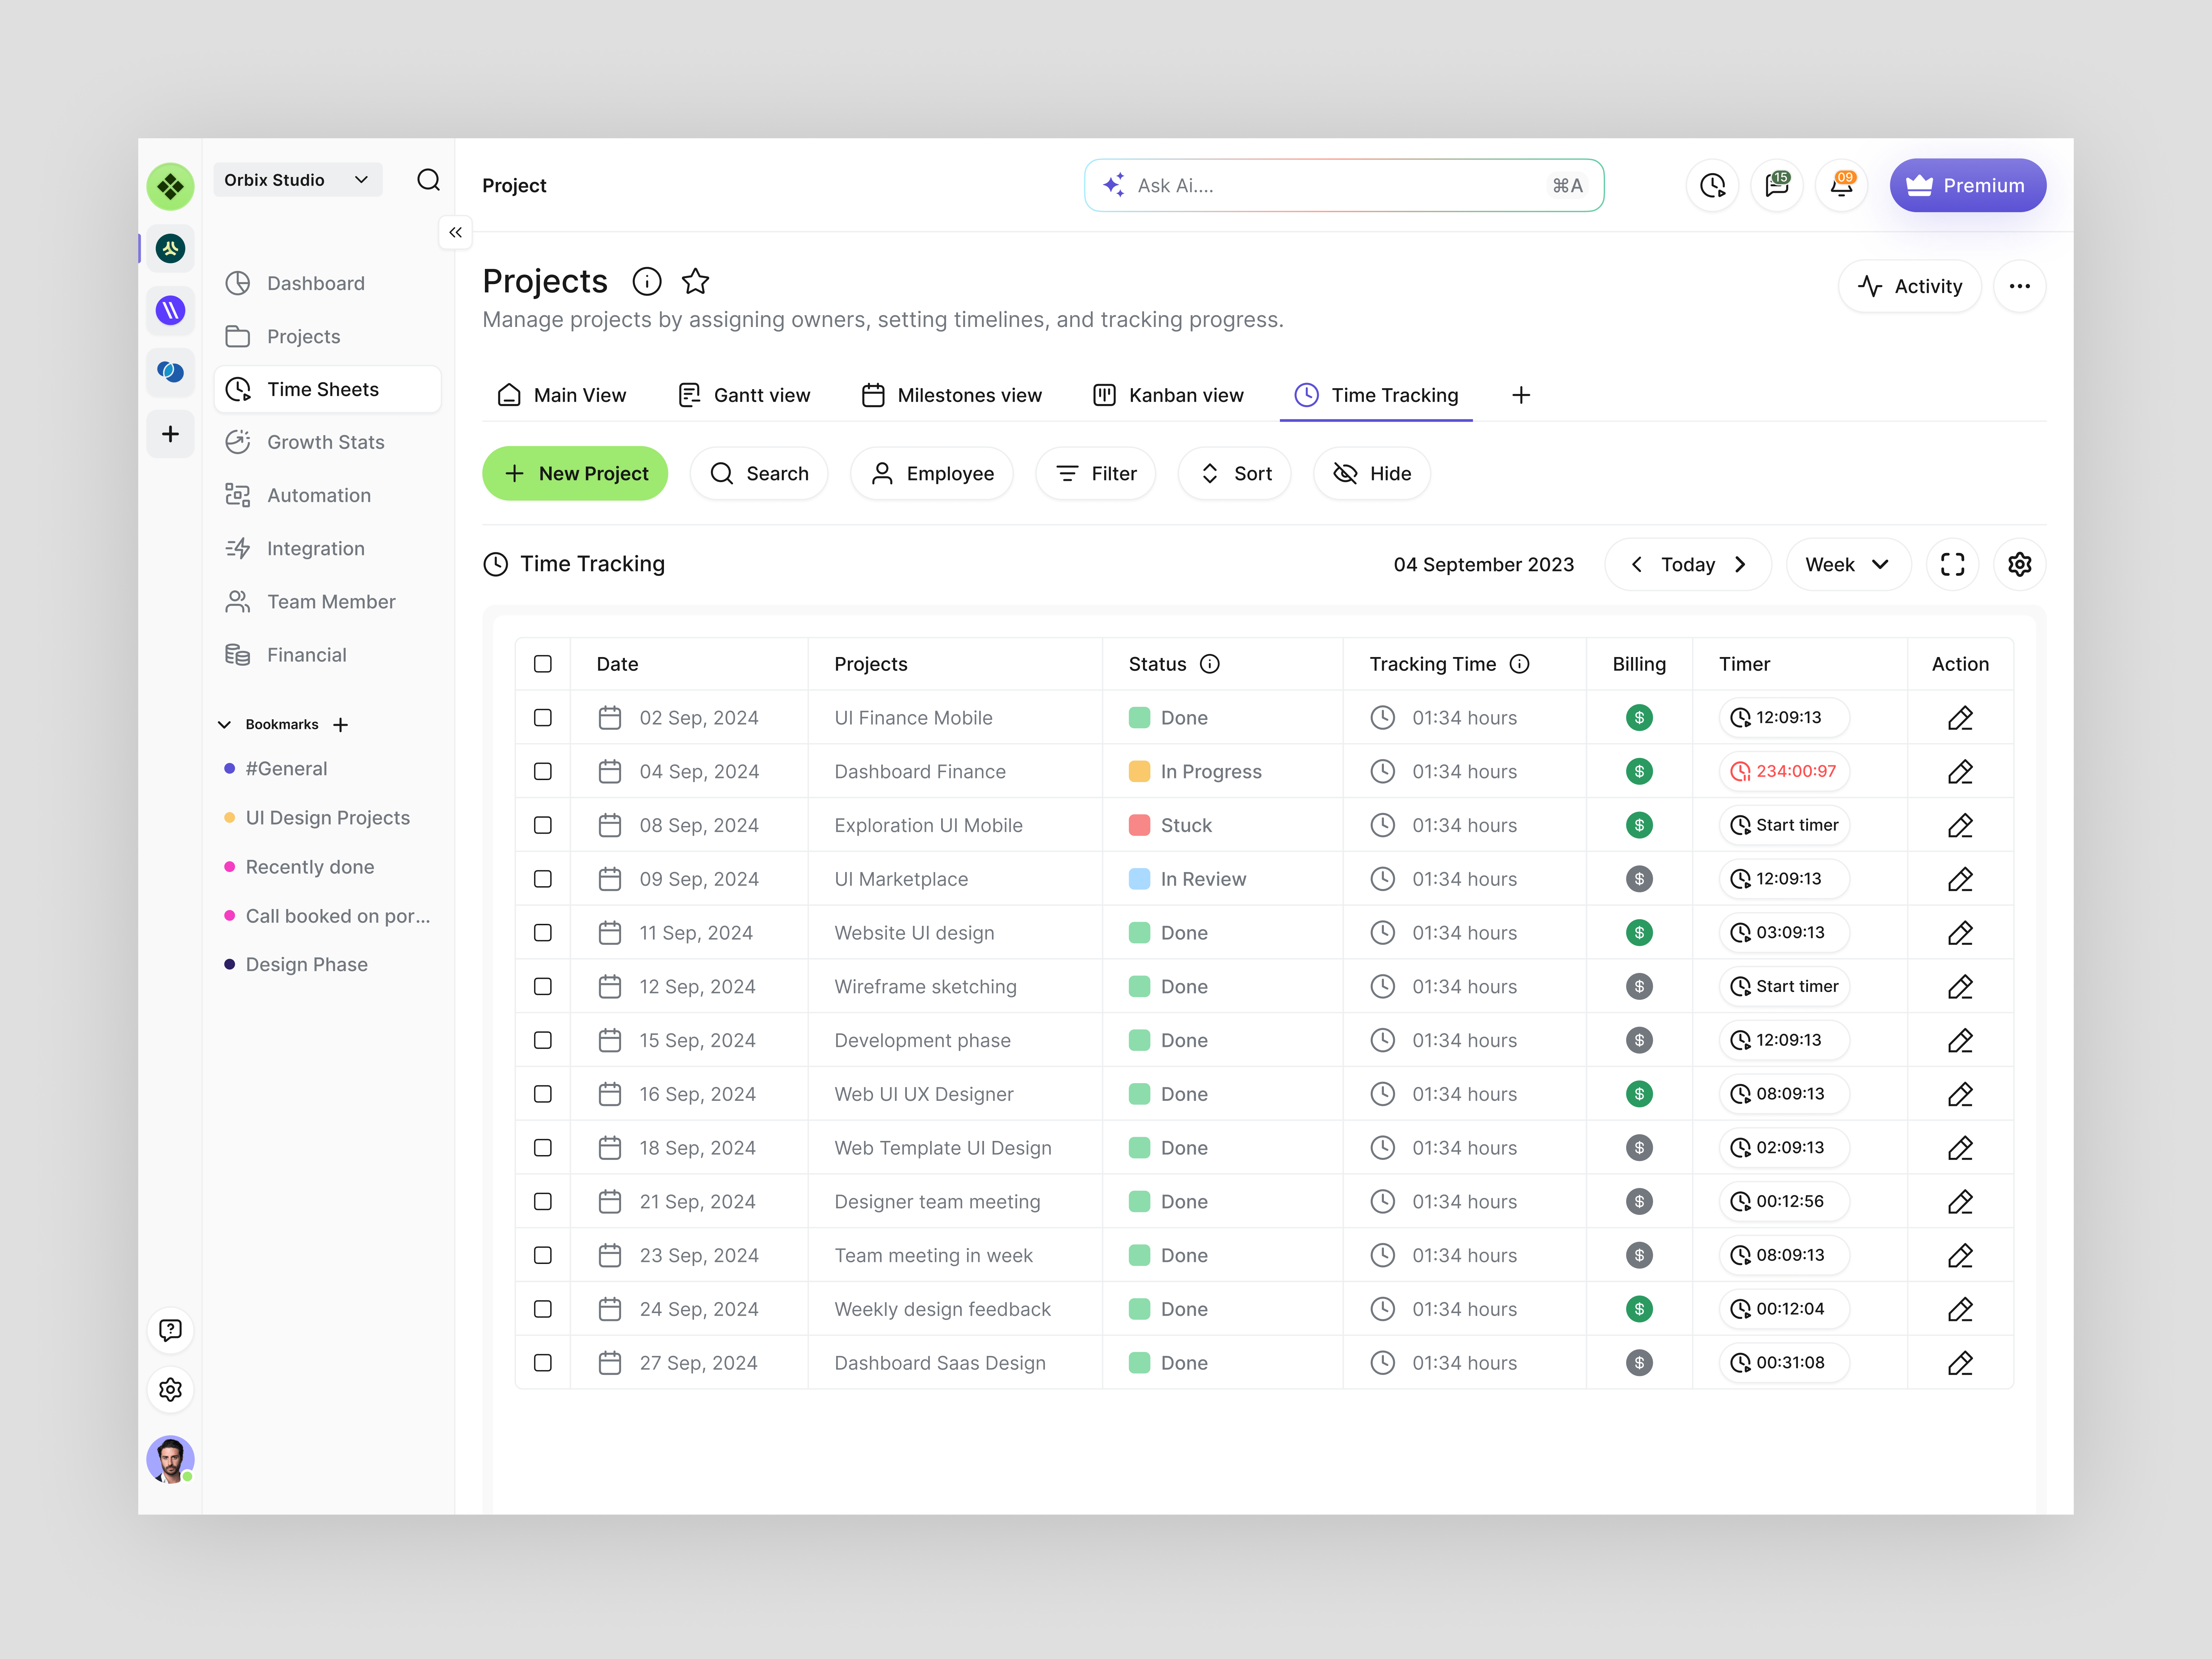The width and height of the screenshot is (2212, 1659).
Task: Open help question icon in left rail
Action: (x=171, y=1330)
